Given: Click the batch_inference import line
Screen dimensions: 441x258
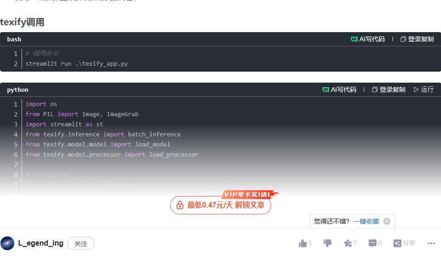Looking at the screenshot, I should (x=103, y=135).
